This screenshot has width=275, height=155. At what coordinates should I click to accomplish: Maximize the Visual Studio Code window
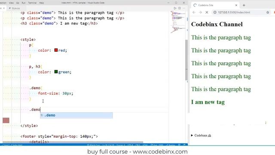[176, 3]
